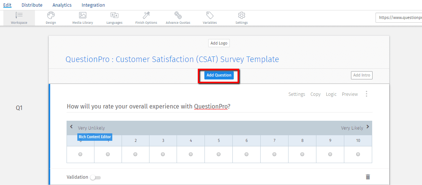Click the Very Unlikely anchor label
This screenshot has width=422, height=185.
[91, 128]
